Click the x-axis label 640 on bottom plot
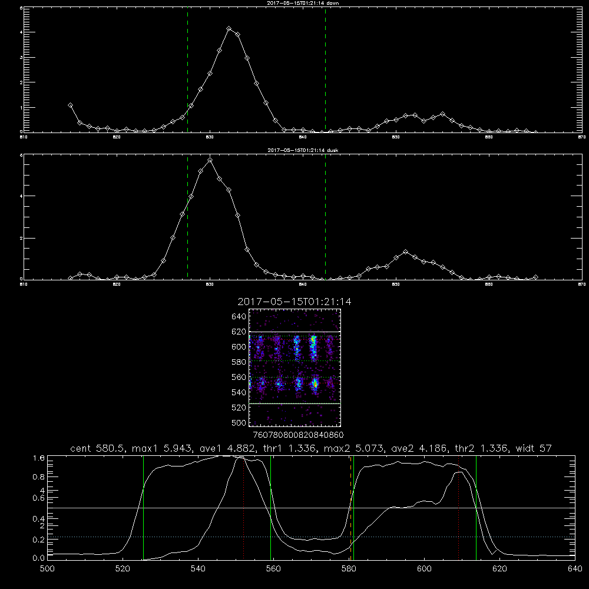Viewport: 589px width, 589px height. pos(575,569)
